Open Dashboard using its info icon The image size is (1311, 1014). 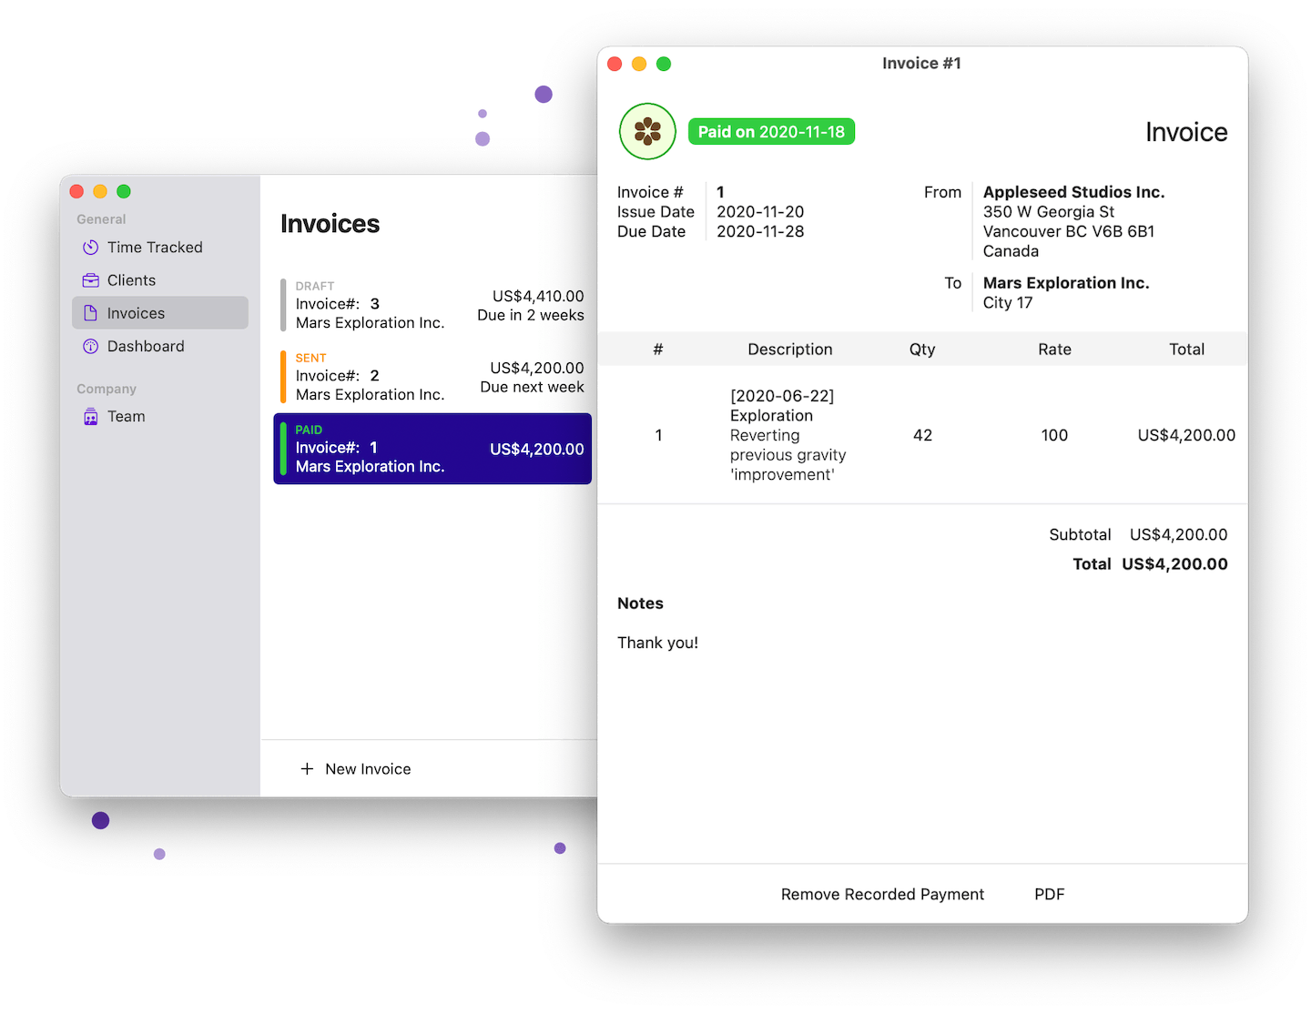click(x=91, y=346)
